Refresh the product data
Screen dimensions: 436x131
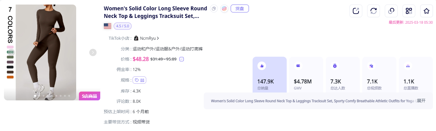(374, 11)
